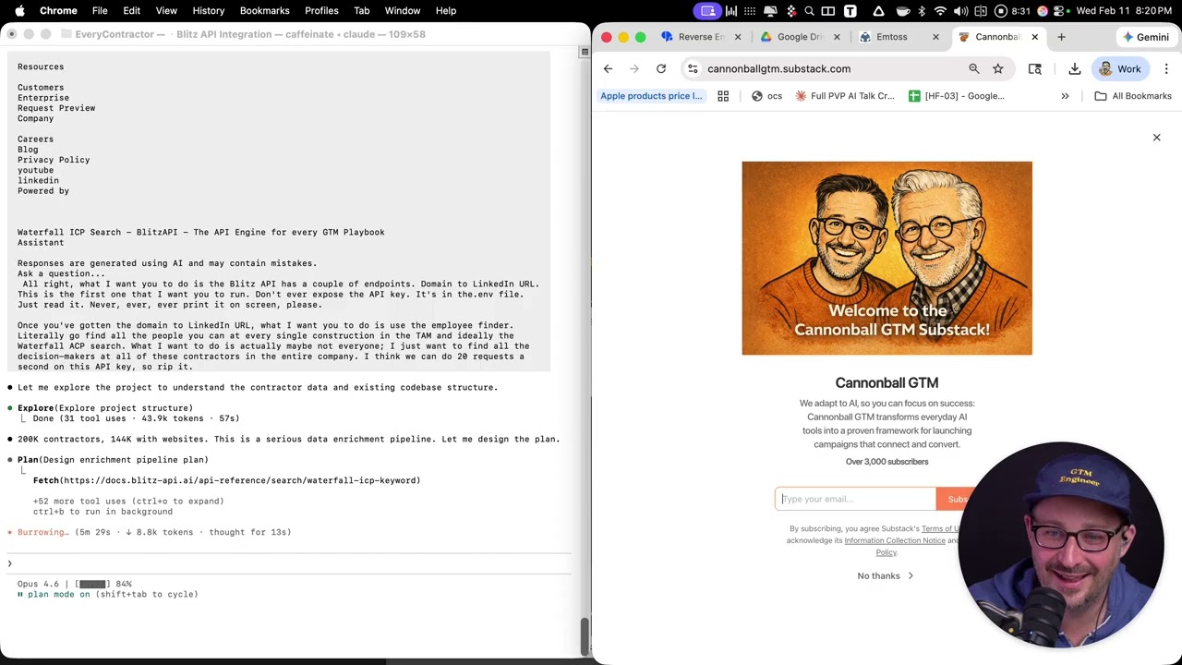The height and width of the screenshot is (665, 1182).
Task: Close the Google Drive tab
Action: [837, 37]
